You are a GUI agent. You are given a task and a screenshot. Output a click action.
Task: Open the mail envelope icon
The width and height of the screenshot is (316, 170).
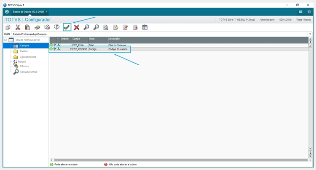[x=300, y=12]
